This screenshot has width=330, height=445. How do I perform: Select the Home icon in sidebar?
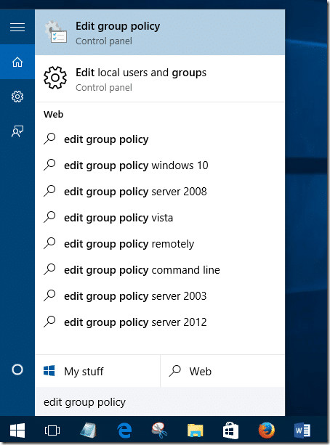pos(17,62)
